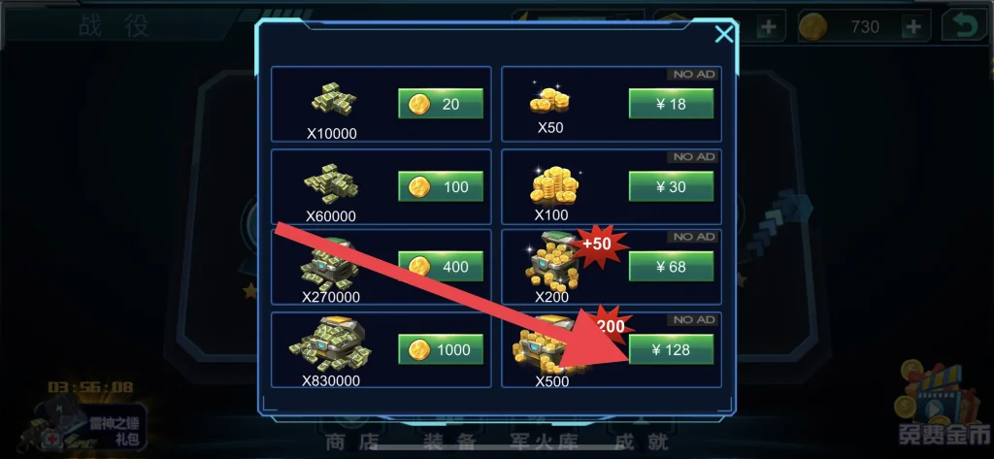Purchase 200 gold coins for ¥68

click(x=672, y=267)
